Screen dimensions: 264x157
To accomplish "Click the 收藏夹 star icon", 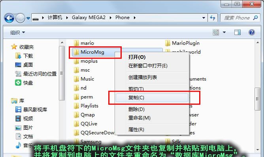I will pos(14,47).
